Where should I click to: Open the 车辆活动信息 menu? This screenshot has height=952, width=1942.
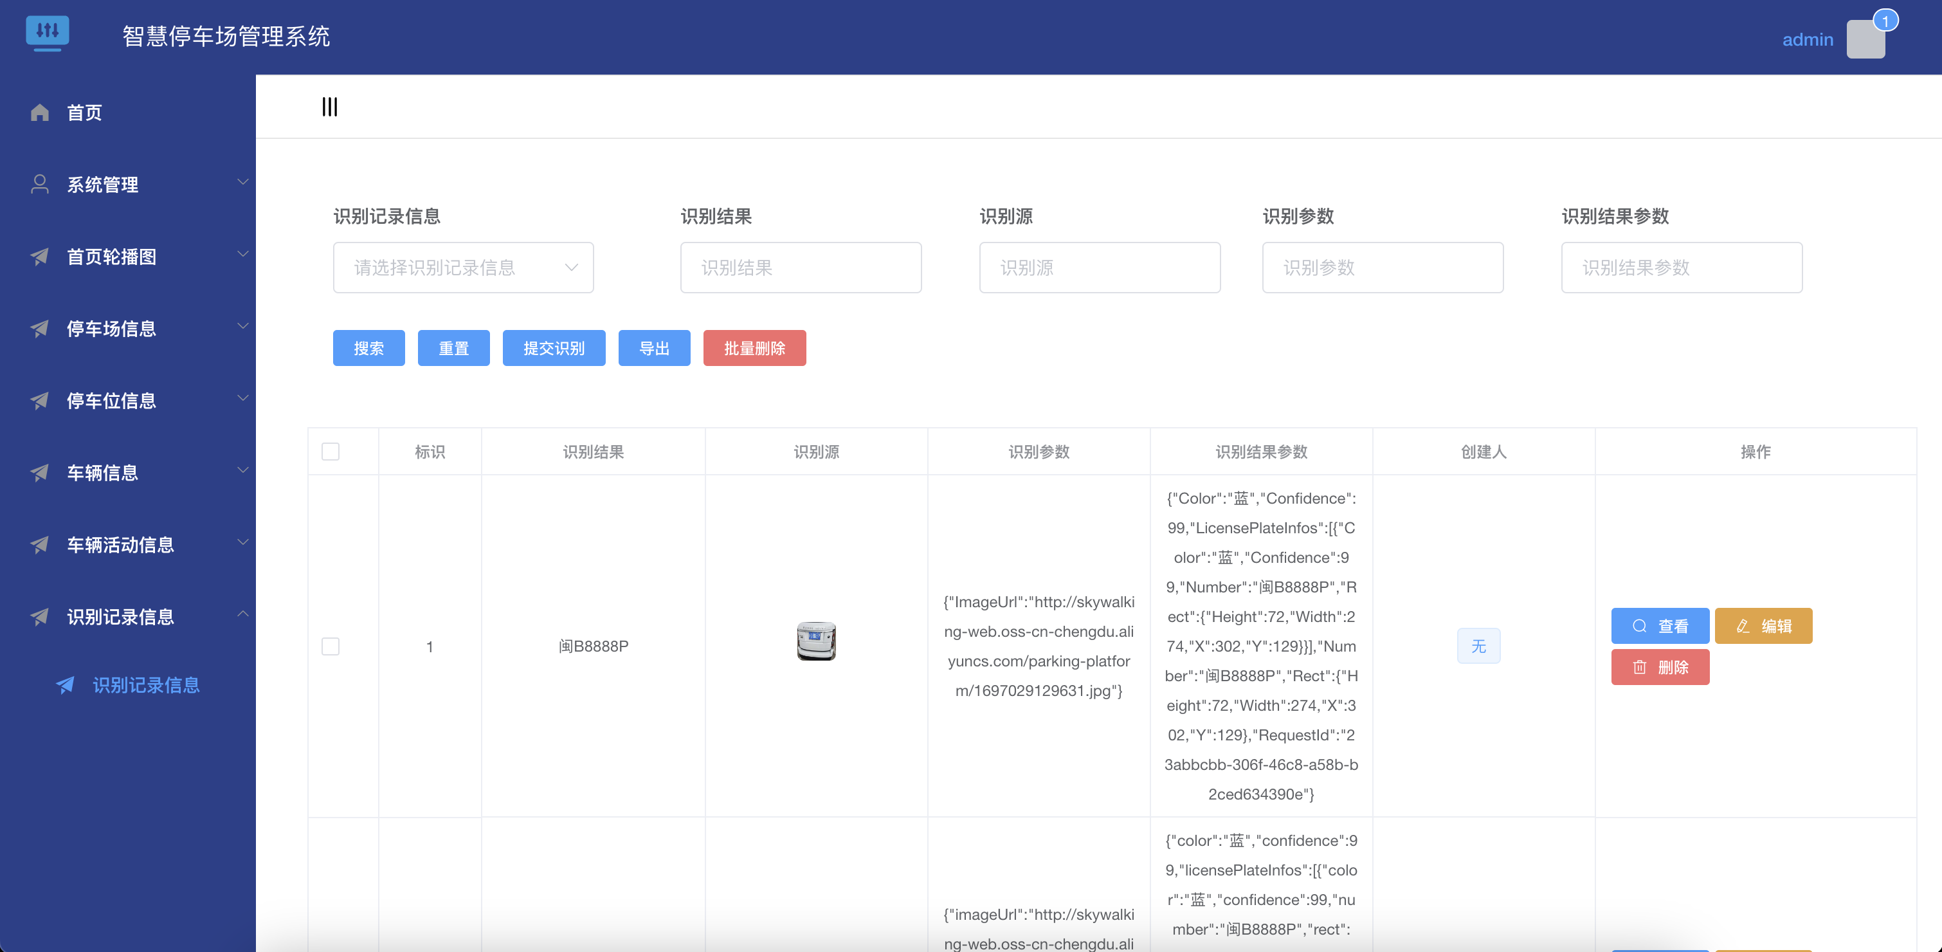click(x=121, y=545)
